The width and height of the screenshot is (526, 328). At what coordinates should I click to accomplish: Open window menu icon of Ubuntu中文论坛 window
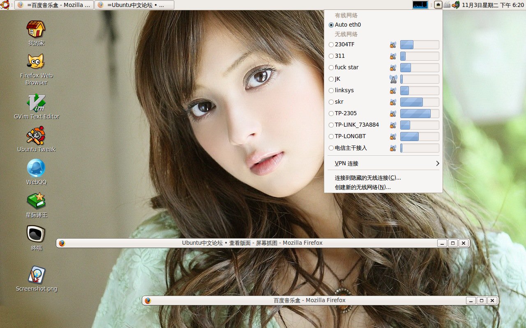(x=62, y=243)
